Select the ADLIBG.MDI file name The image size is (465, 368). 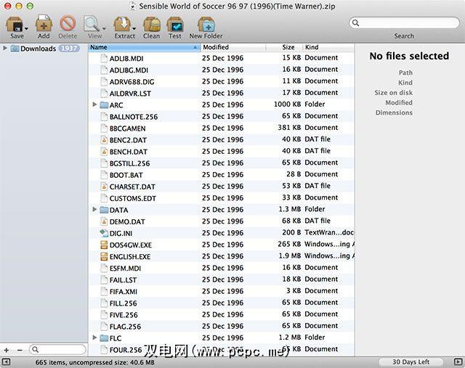[129, 70]
